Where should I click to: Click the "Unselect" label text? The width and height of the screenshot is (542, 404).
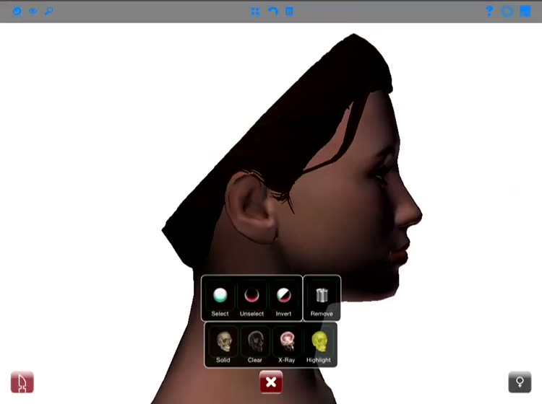[x=251, y=314]
